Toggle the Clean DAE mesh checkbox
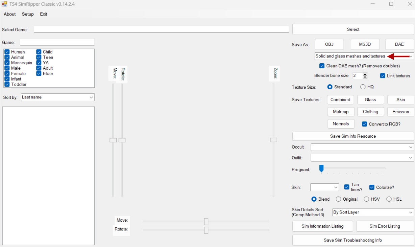 (322, 66)
